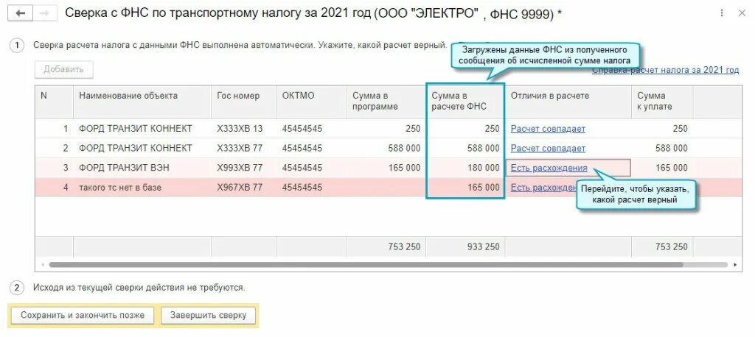Image resolution: width=755 pixels, height=337 pixels.
Task: Open Есть расхождения link for row Х967ХВ 77
Action: tap(543, 188)
